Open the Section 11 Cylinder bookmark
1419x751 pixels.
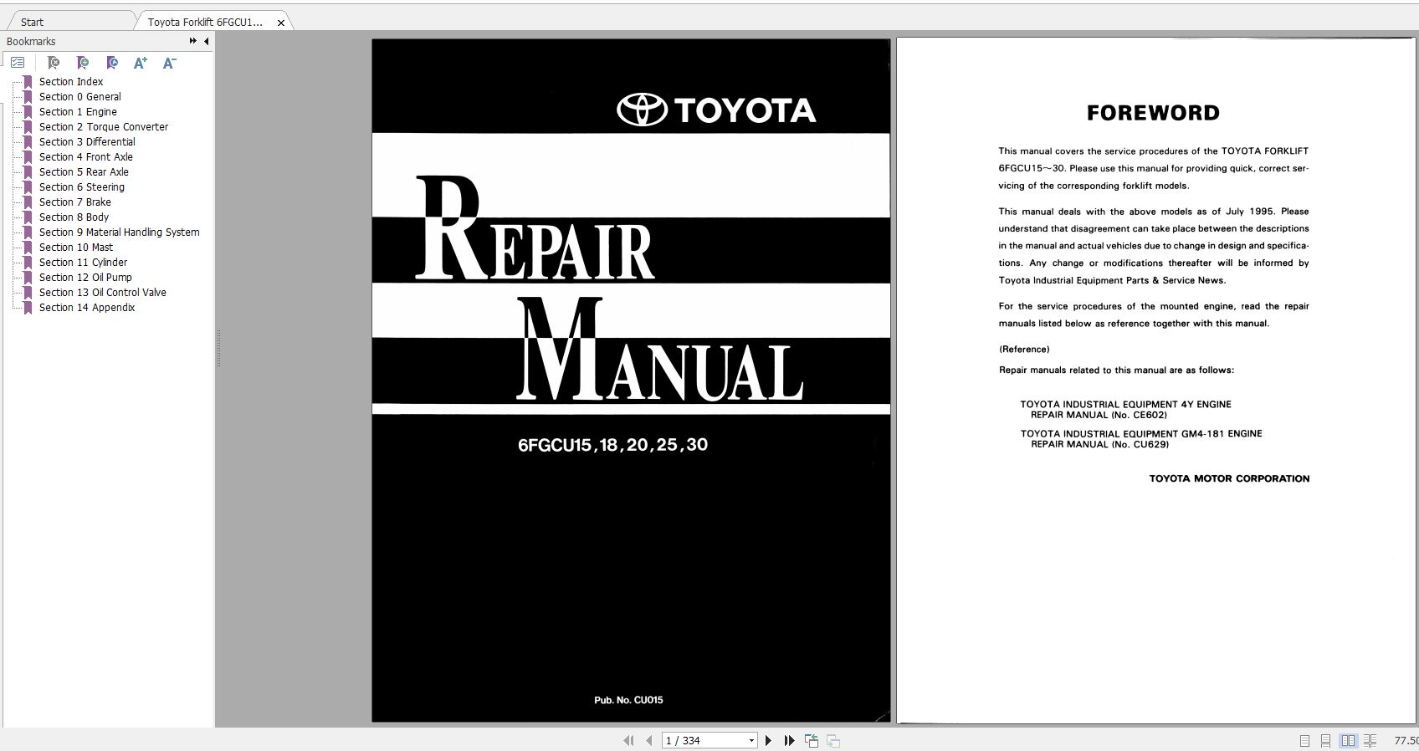coord(83,262)
